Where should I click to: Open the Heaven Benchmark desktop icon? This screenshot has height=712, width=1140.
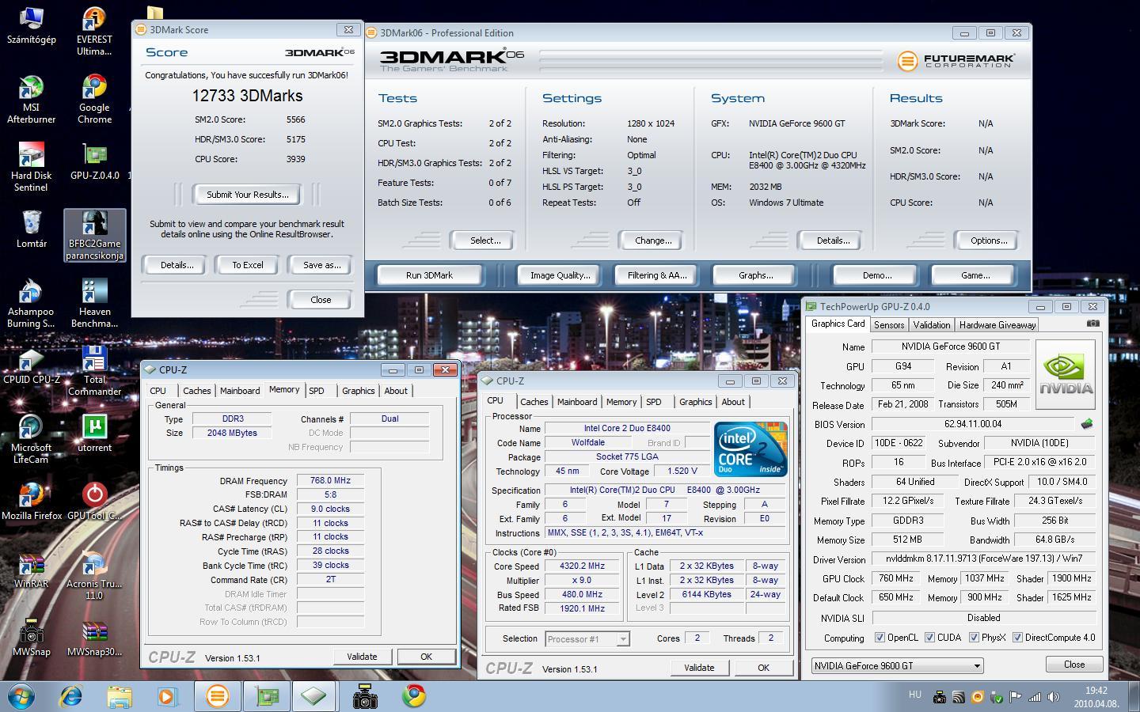pos(94,304)
